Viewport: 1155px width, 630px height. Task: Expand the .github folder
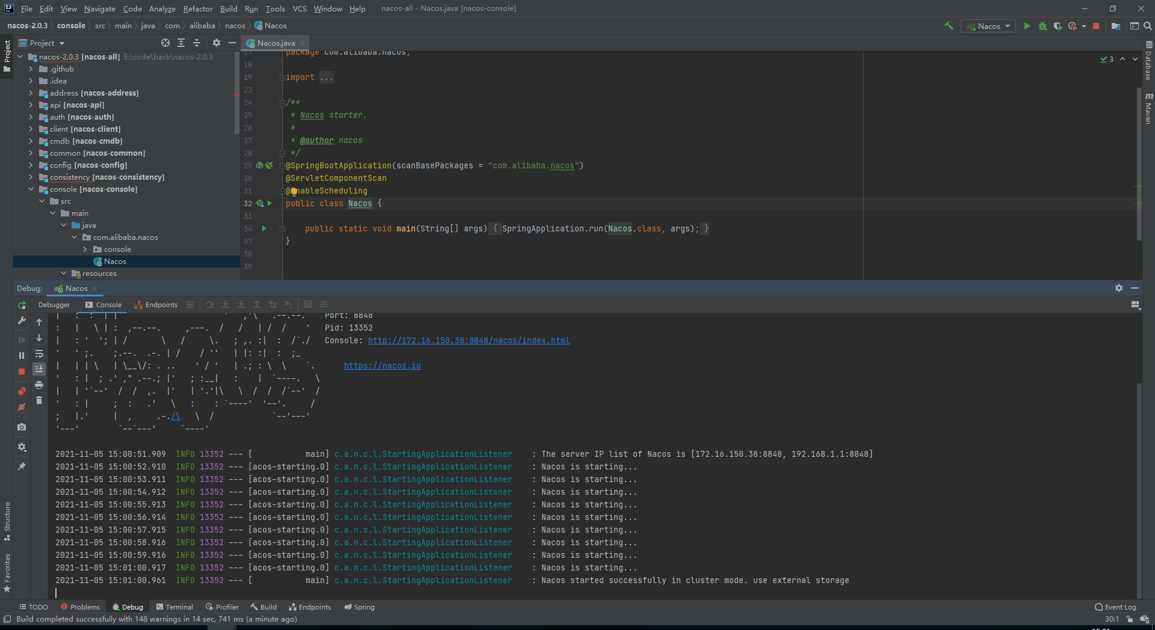(31, 69)
